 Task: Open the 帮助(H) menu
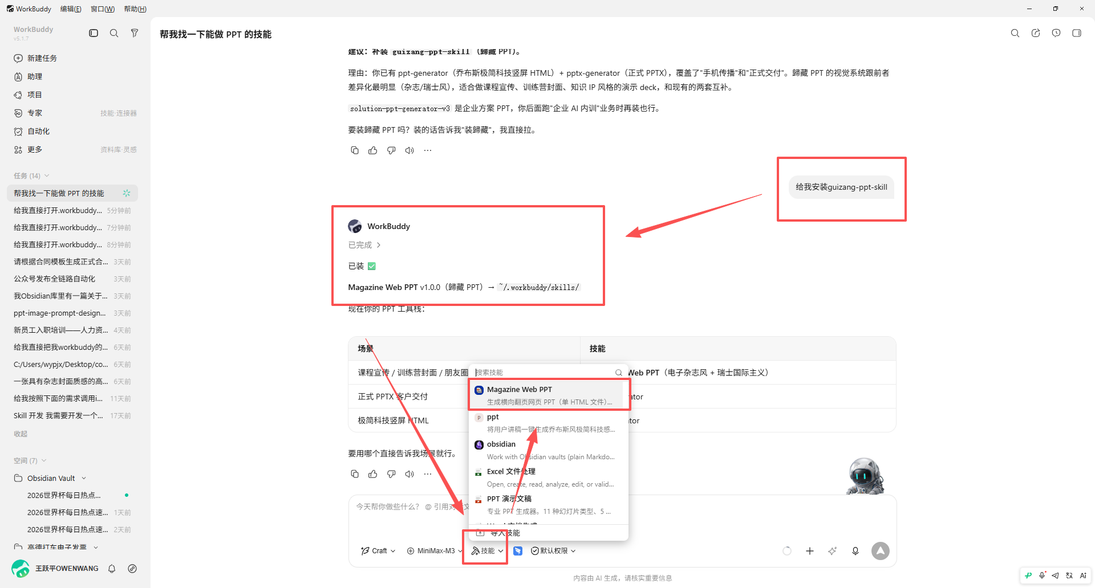[x=135, y=9]
